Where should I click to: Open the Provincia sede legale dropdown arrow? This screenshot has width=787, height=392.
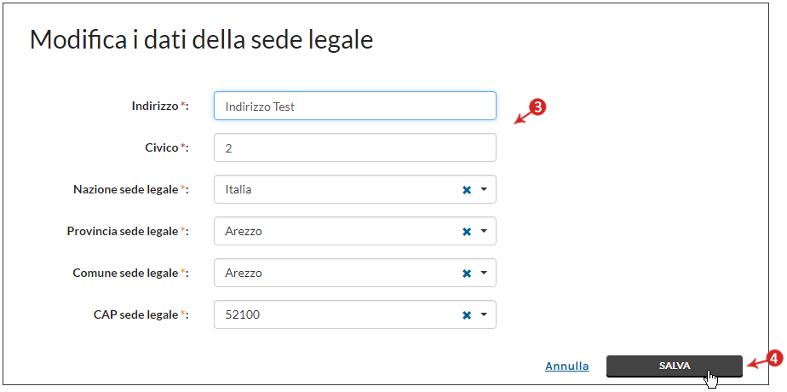484,231
